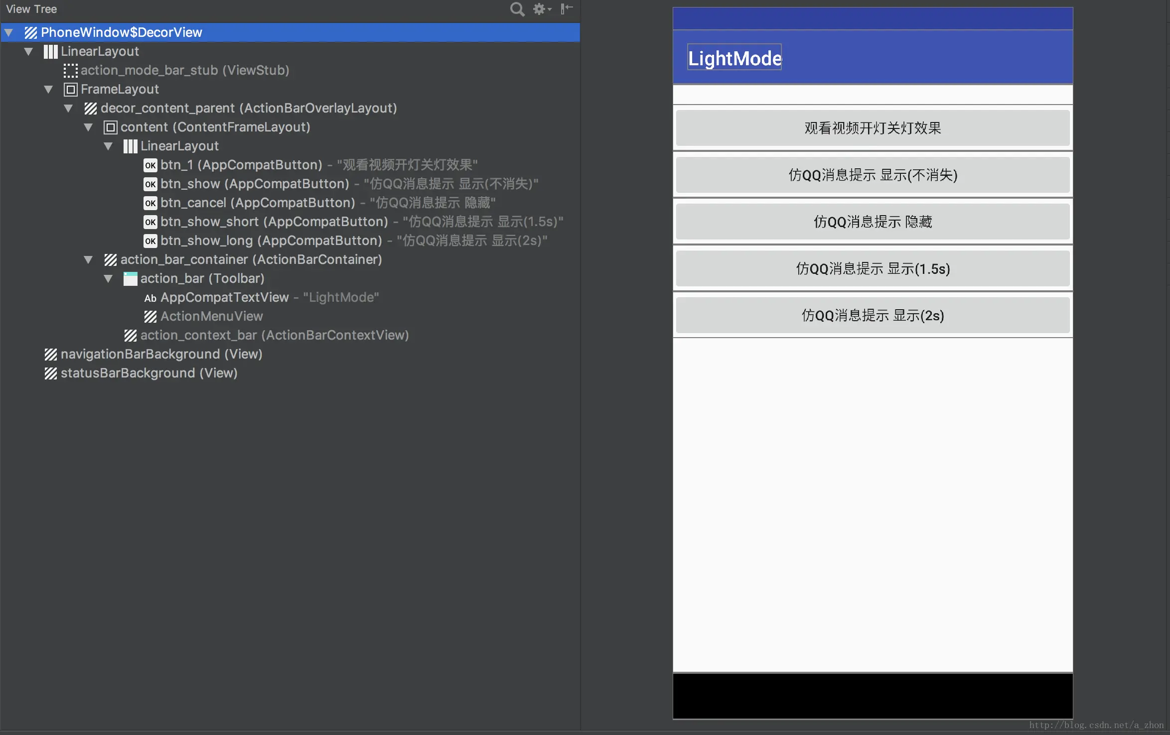Collapse the action_bar_container node
Viewport: 1170px width, 735px height.
pyautogui.click(x=88, y=260)
